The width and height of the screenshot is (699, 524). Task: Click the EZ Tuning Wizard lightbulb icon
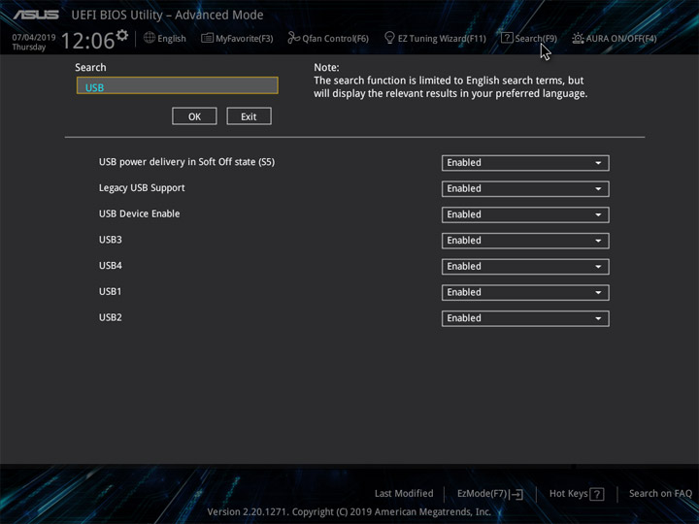point(389,38)
